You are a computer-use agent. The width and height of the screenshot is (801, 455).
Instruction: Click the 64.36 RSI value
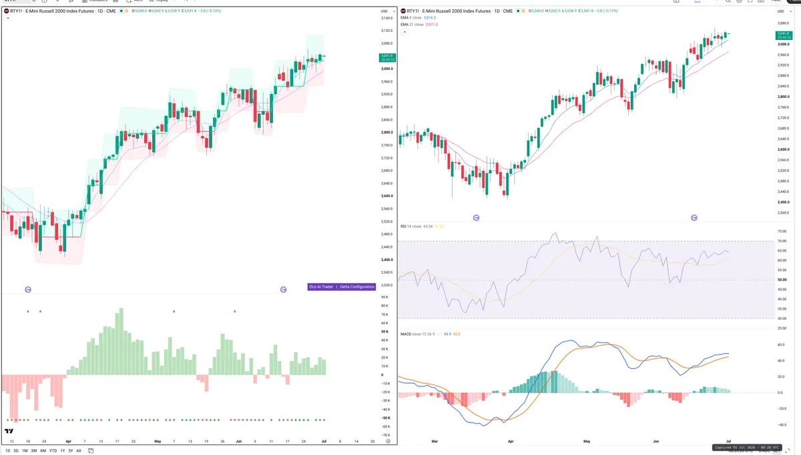[428, 227]
